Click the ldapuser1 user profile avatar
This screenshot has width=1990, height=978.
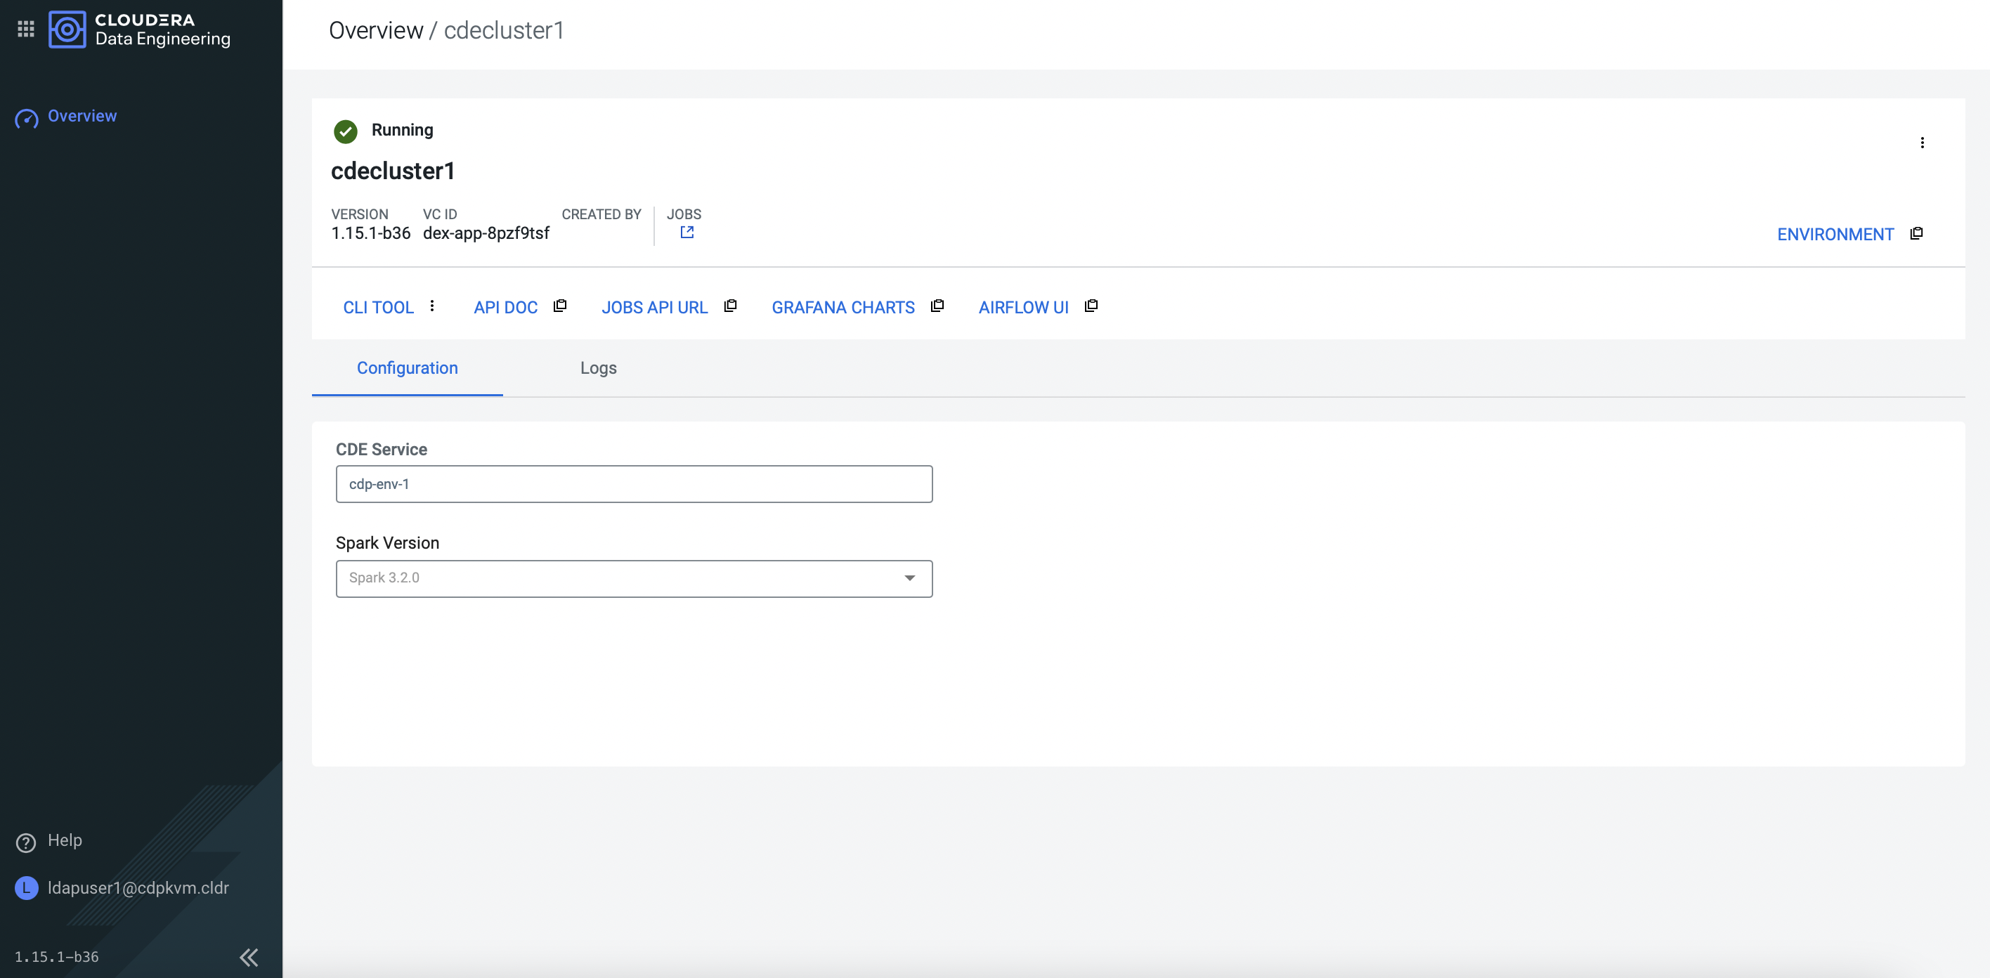click(x=26, y=887)
